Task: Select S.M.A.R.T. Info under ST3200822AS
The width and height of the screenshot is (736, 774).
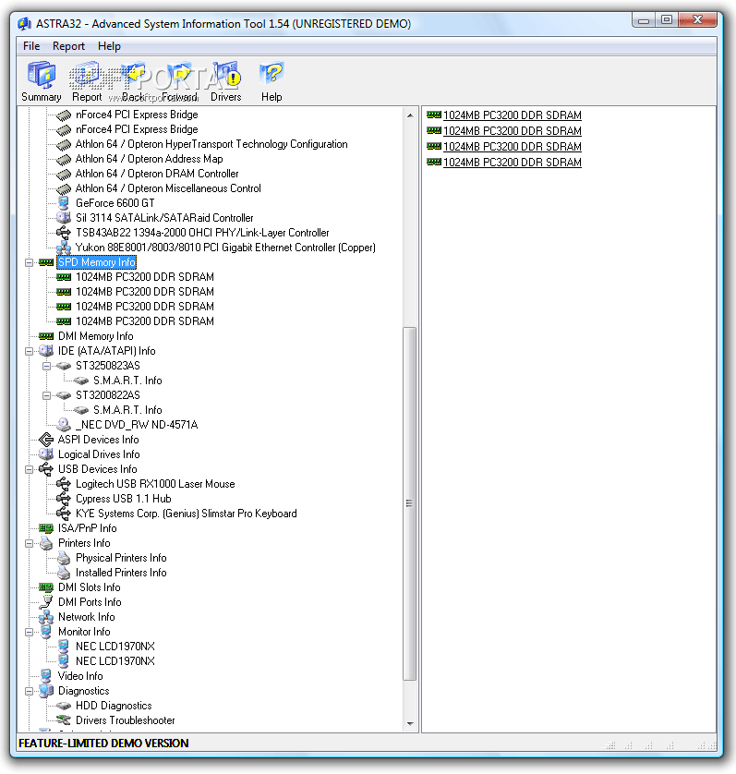Action: (x=127, y=410)
